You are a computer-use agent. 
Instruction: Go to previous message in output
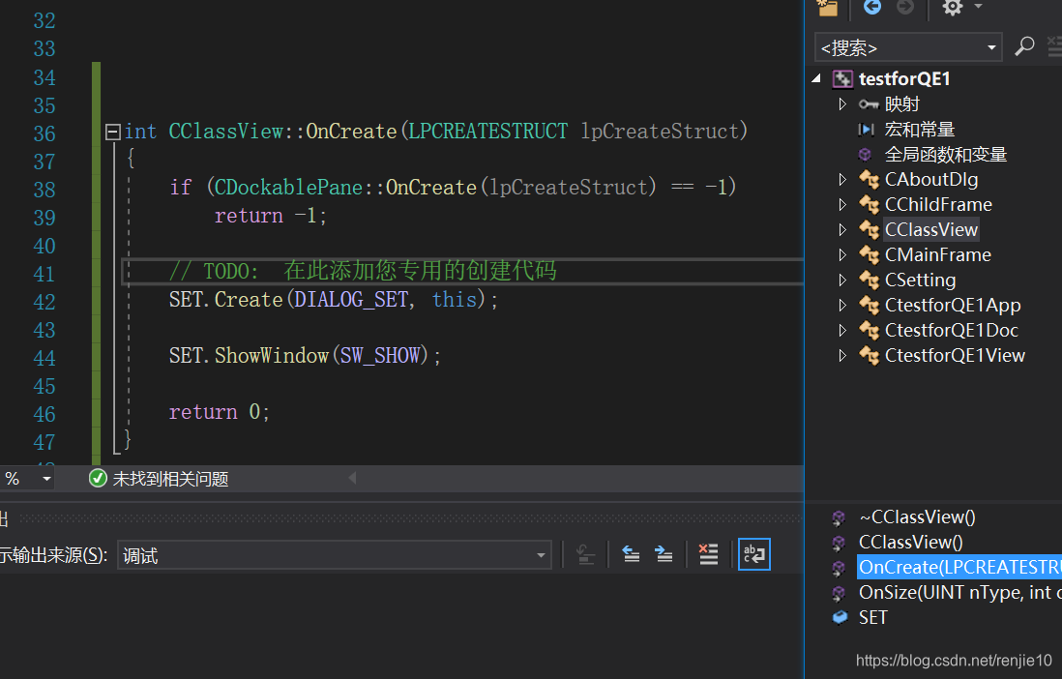coord(631,555)
